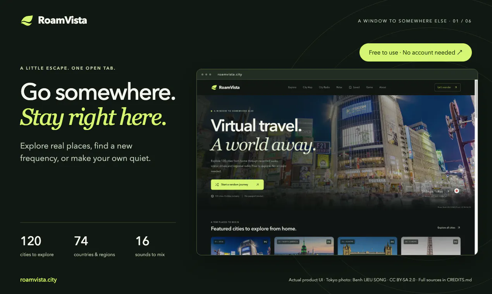Click the Shibuya, Tokyo location label
This screenshot has width=492, height=294.
[x=432, y=191]
